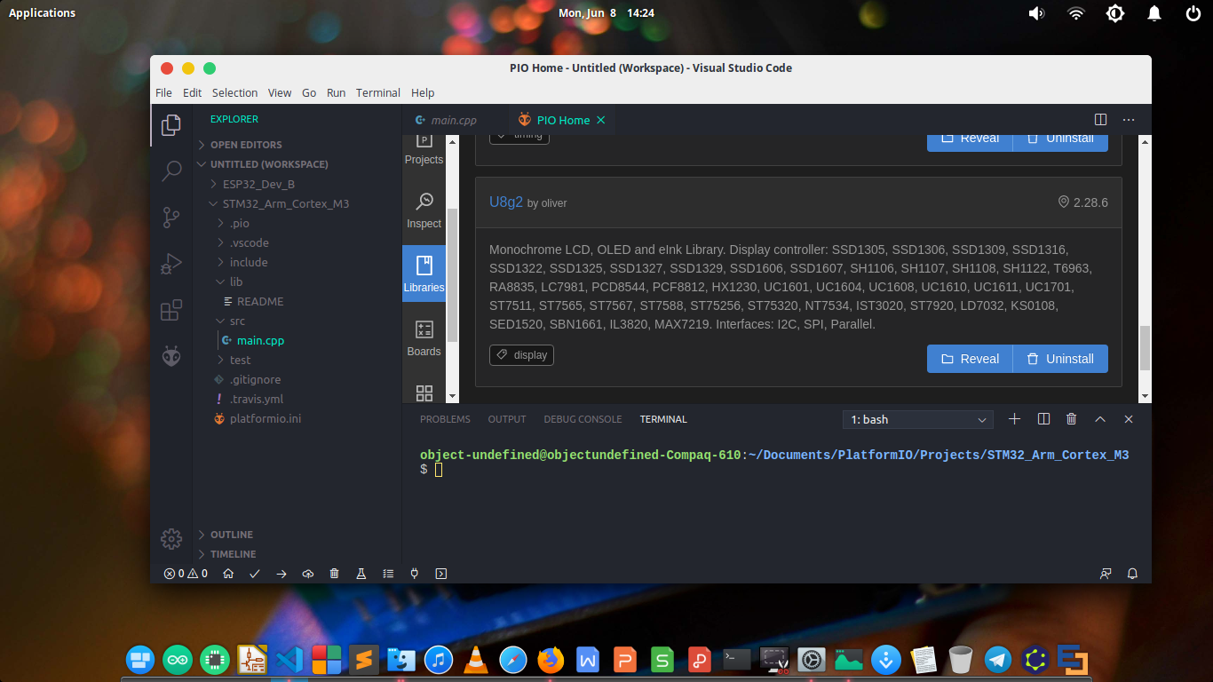
Task: Open PIO Home from the status bar
Action: coord(228,573)
